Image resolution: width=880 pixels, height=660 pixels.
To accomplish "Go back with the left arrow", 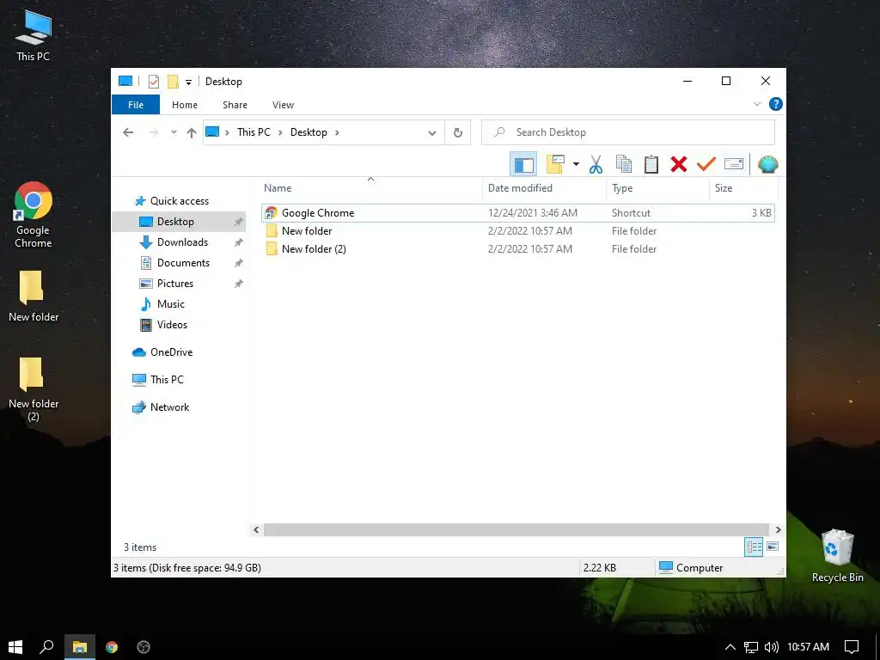I will coord(128,132).
